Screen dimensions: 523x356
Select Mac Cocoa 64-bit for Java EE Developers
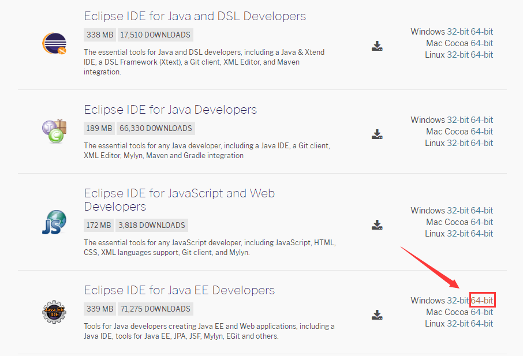481,312
